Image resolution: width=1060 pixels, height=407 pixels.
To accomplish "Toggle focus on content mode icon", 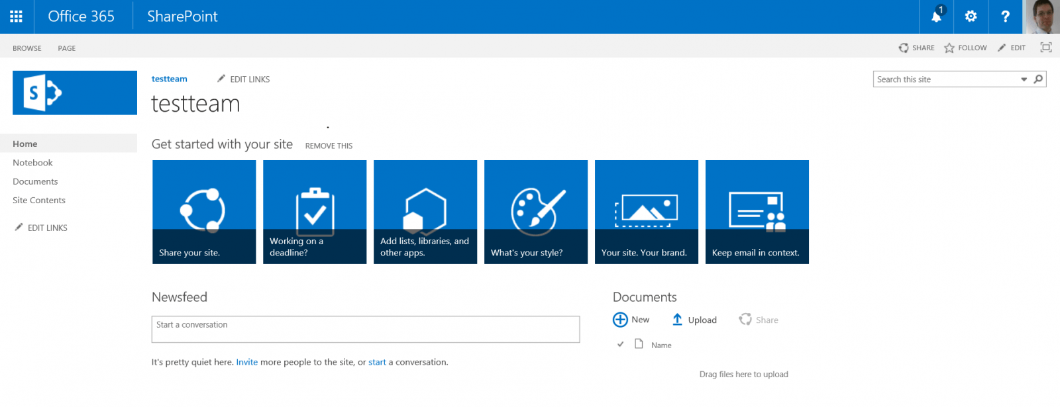I will (x=1046, y=47).
